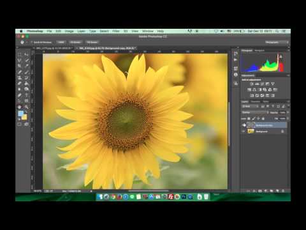Toggle lock transparent pixels
The height and width of the screenshot is (230, 306).
(x=249, y=118)
